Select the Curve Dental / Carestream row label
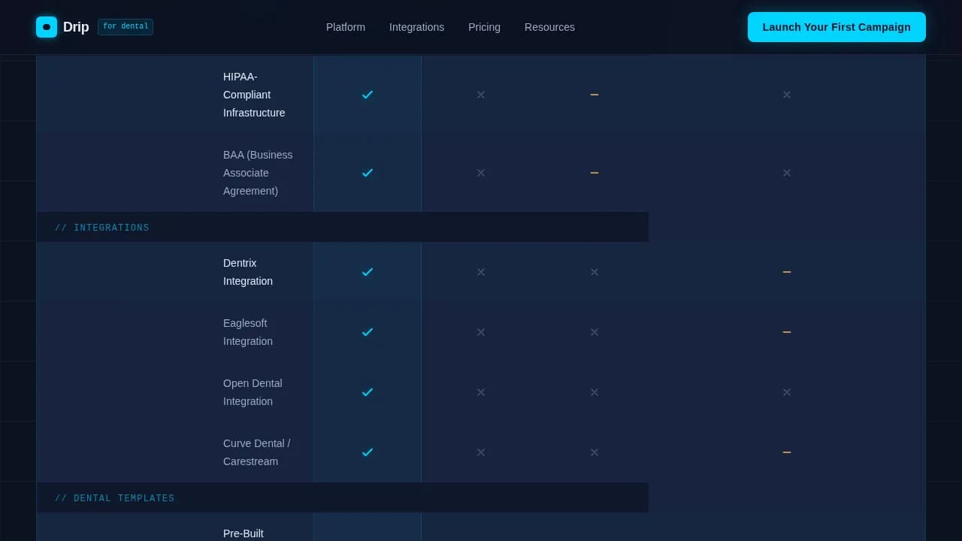 coord(256,452)
